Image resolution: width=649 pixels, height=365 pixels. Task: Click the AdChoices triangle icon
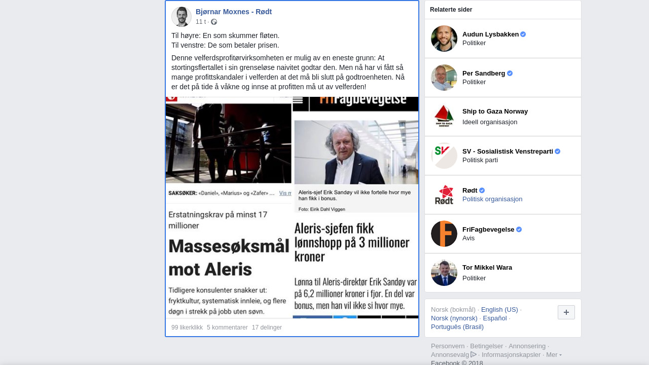pyautogui.click(x=474, y=354)
